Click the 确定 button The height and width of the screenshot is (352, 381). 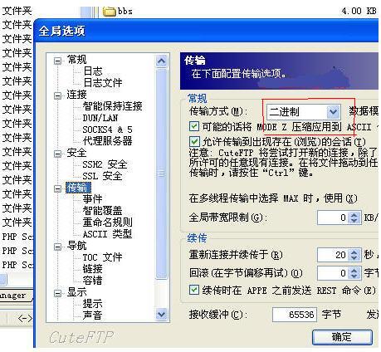click(x=342, y=337)
